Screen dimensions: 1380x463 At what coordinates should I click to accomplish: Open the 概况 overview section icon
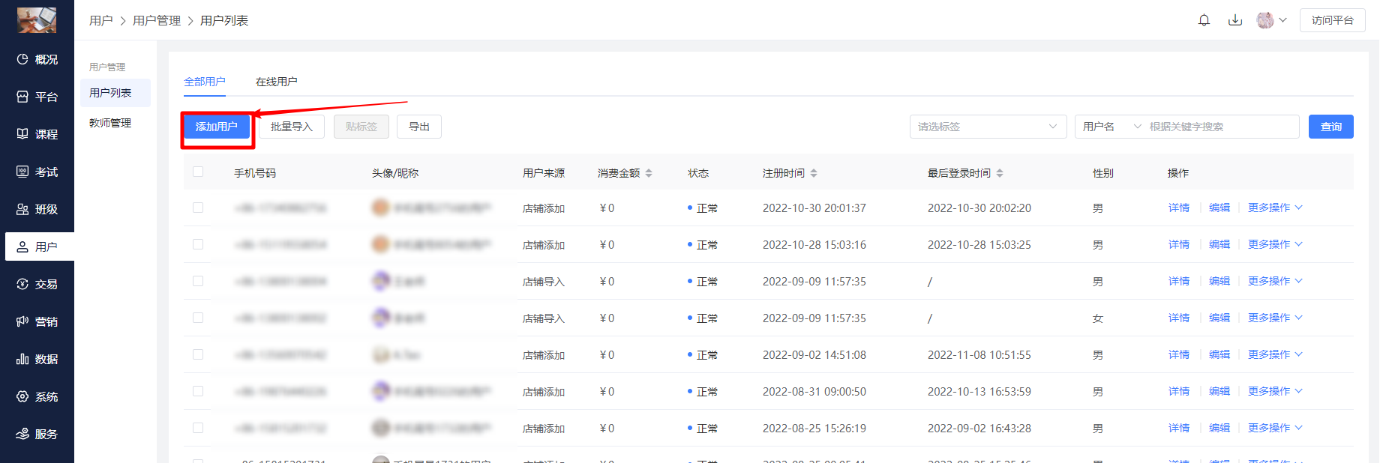22,59
